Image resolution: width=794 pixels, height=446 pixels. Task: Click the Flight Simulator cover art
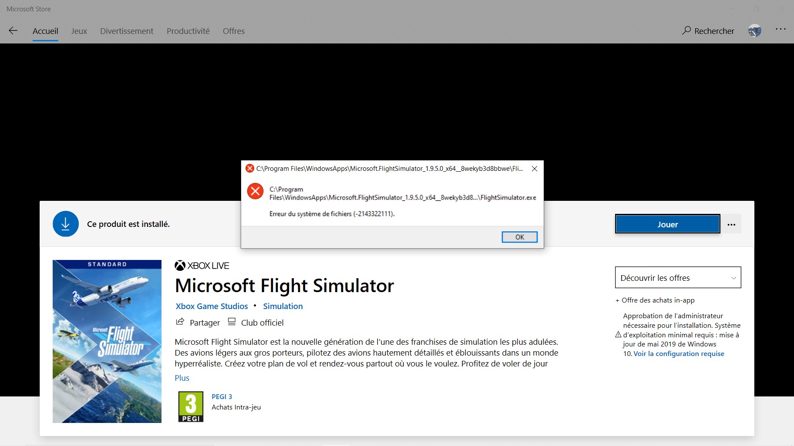coord(107,341)
